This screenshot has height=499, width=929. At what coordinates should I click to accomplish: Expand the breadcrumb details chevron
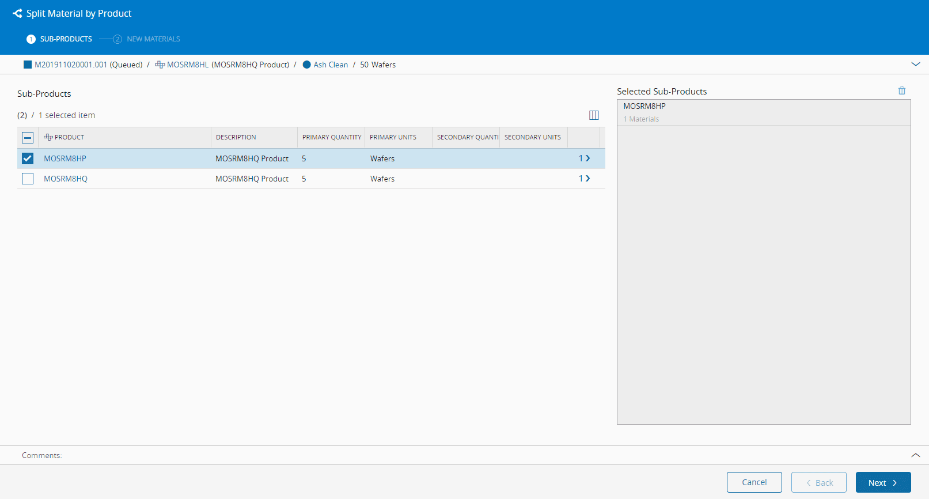click(915, 64)
